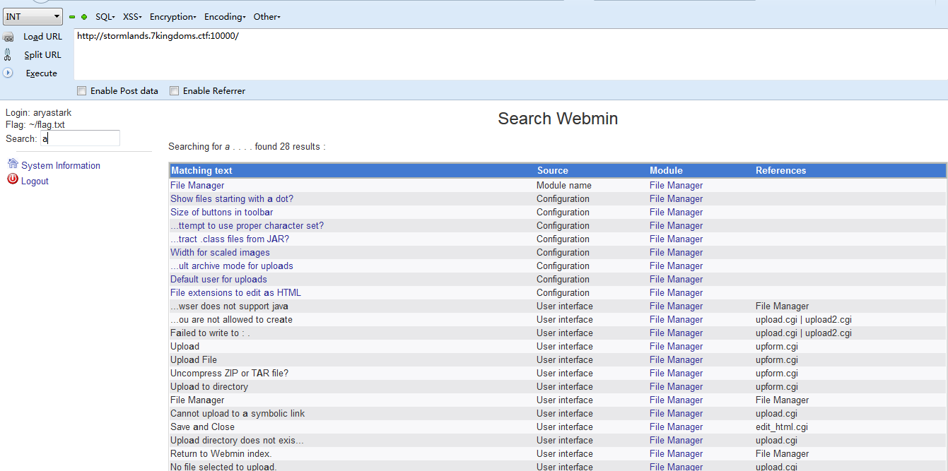Click File Manager module link in 'Save and Close' row
Image resolution: width=948 pixels, height=471 pixels.
click(676, 427)
